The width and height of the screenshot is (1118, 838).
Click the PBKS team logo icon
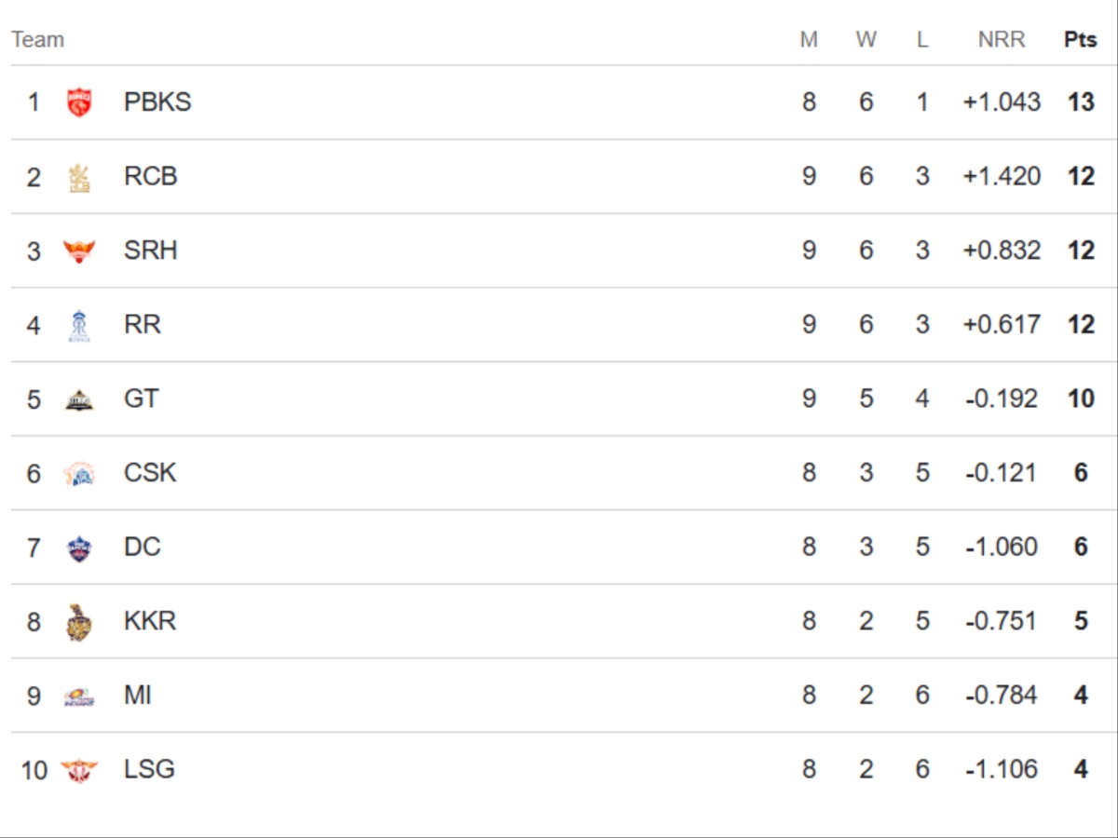[x=79, y=102]
